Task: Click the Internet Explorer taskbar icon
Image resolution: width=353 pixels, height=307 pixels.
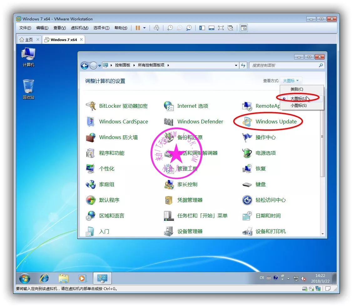Action: pyautogui.click(x=44, y=278)
